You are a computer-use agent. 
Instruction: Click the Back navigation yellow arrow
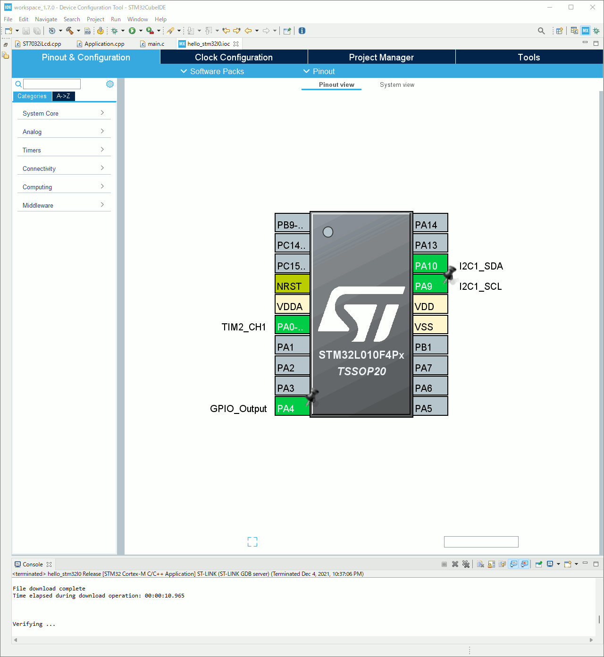click(248, 31)
